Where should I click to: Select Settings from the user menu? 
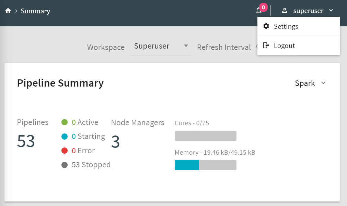click(286, 26)
